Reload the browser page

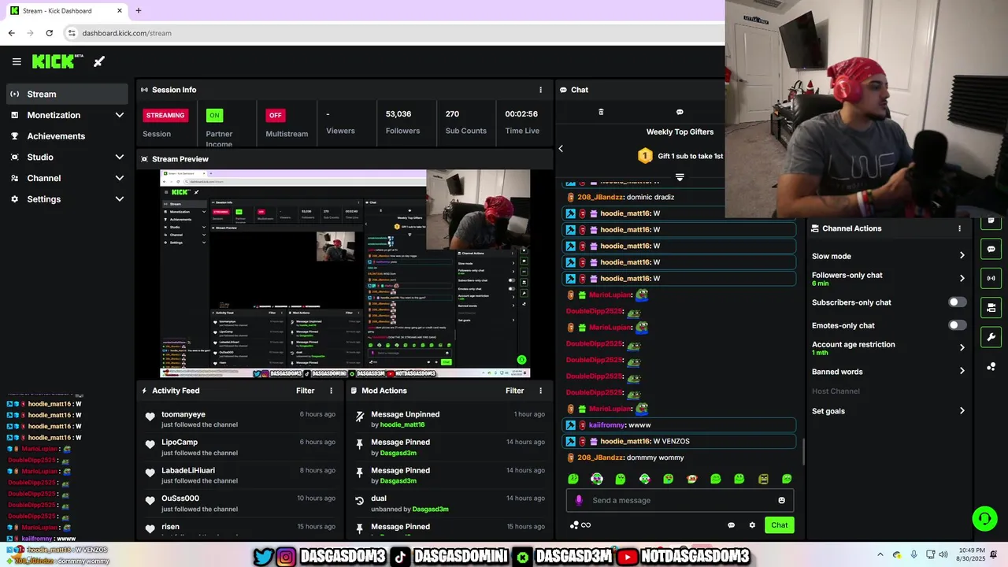click(x=49, y=33)
